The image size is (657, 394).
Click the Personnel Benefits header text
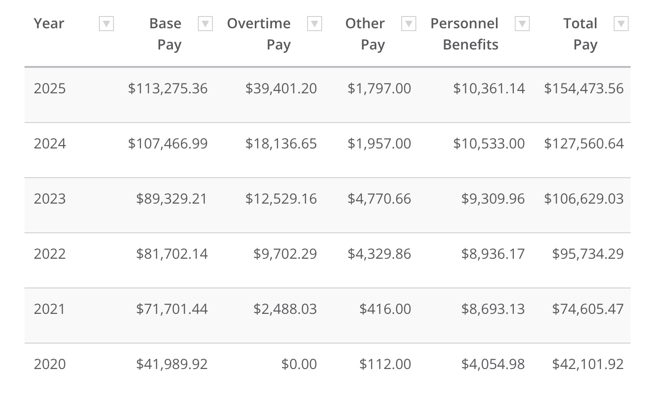click(x=465, y=34)
